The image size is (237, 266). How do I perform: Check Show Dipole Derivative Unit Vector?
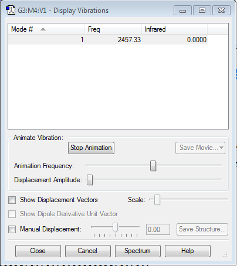[12, 214]
